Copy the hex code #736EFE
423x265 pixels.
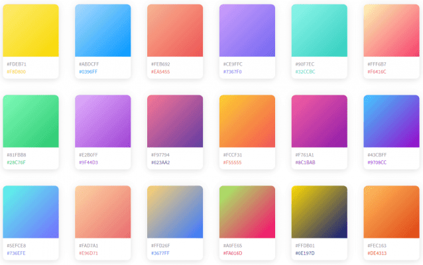point(16,254)
